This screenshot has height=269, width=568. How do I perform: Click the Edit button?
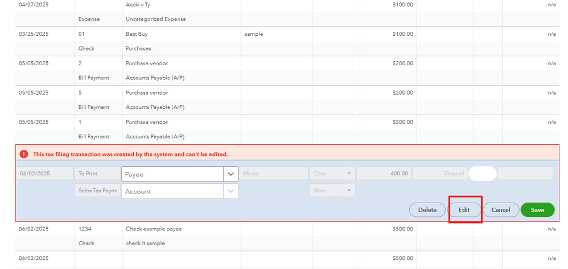(x=464, y=210)
